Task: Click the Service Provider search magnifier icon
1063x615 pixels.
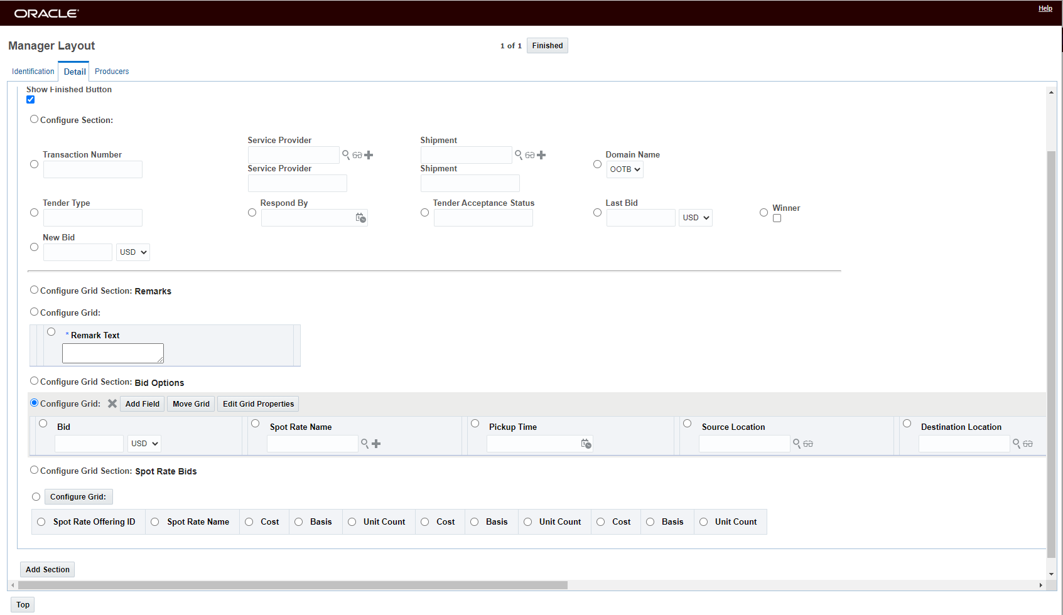Action: point(346,154)
